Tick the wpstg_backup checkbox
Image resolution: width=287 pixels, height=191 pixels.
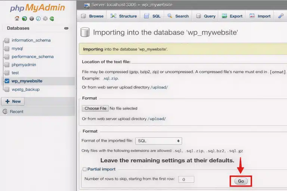[x=7, y=90]
